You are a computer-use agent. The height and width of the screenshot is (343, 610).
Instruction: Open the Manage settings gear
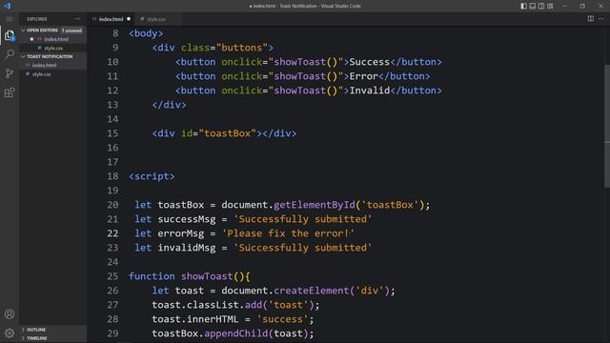click(10, 333)
